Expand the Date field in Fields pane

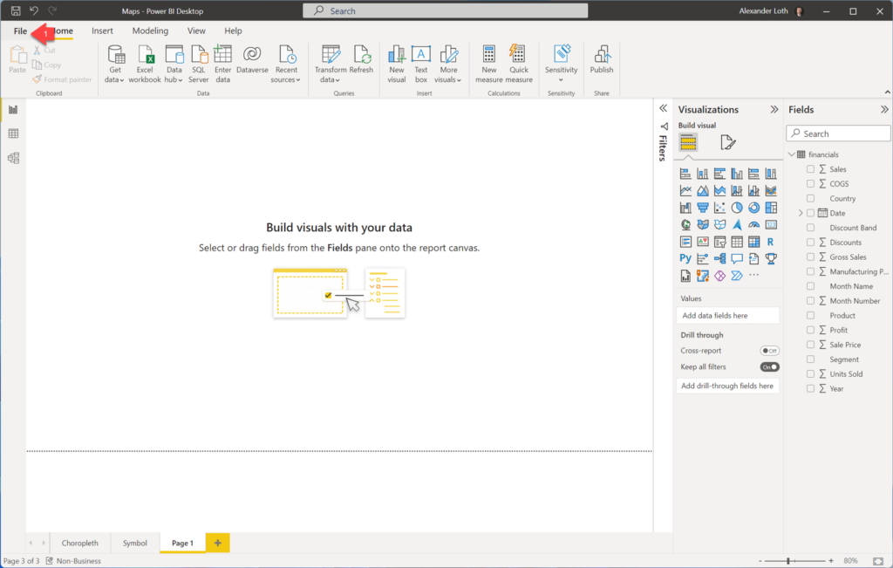(x=800, y=212)
